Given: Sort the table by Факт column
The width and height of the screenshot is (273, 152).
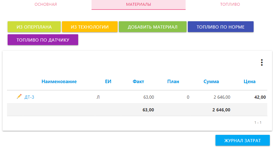Looking at the screenshot, I should click(x=138, y=82).
